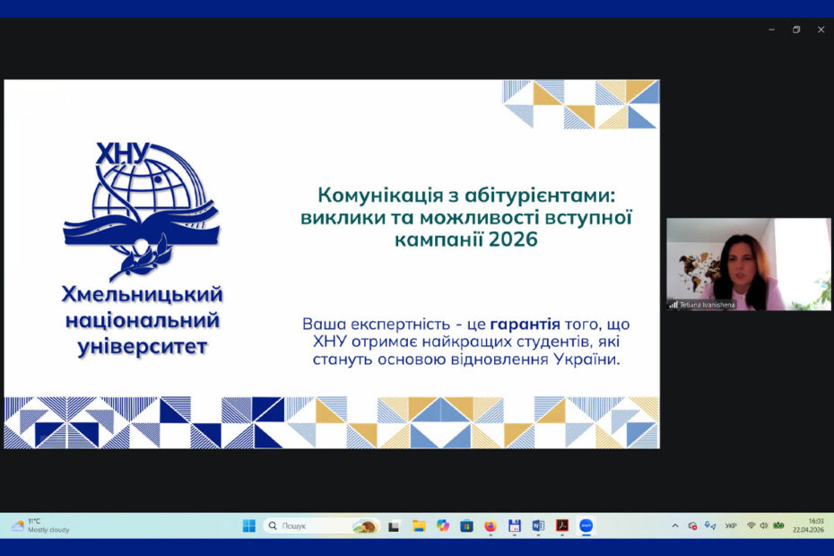Toggle the speaker volume icon in tray
The image size is (834, 556).
tap(764, 526)
